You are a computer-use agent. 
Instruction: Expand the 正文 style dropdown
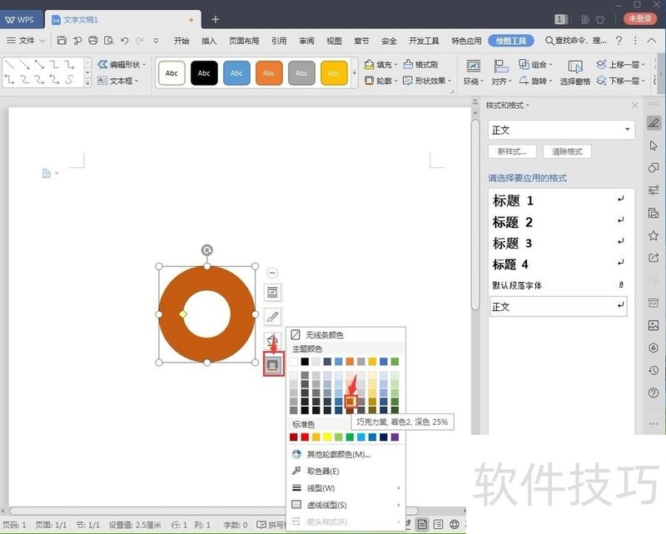tap(628, 130)
